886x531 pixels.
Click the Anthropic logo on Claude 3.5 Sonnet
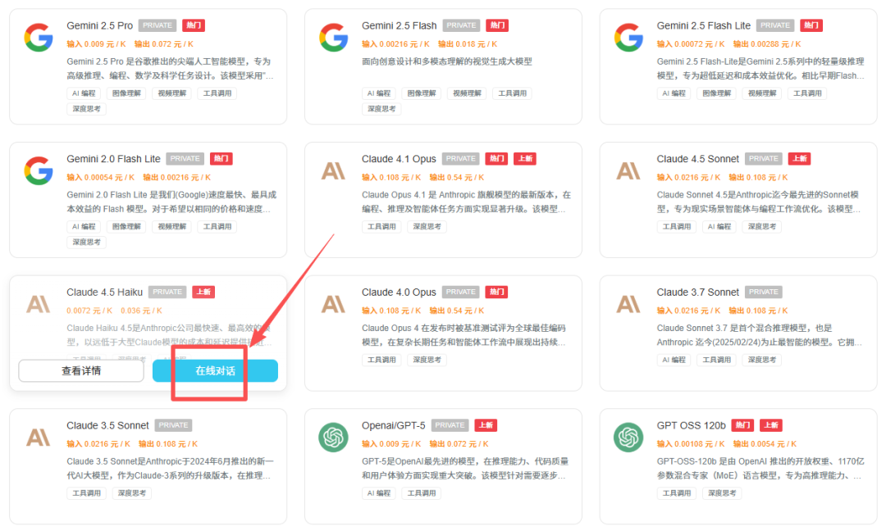coord(38,438)
